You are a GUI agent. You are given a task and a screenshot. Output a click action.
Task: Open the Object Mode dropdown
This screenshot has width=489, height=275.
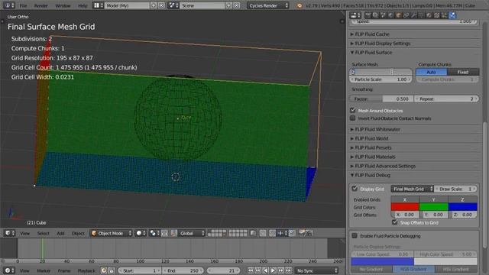pos(112,233)
